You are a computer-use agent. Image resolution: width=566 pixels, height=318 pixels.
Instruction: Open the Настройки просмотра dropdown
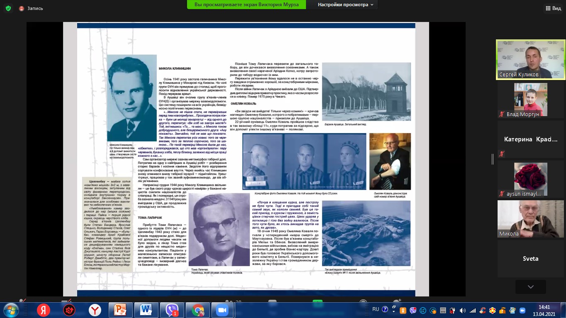[x=345, y=5]
